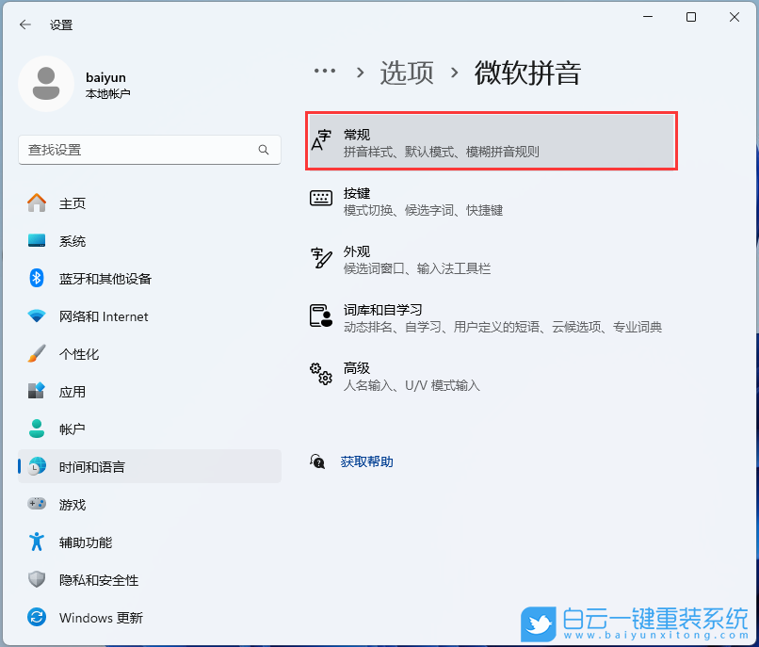Click the 查找设置 search field
The height and width of the screenshot is (647, 759).
[x=149, y=150]
